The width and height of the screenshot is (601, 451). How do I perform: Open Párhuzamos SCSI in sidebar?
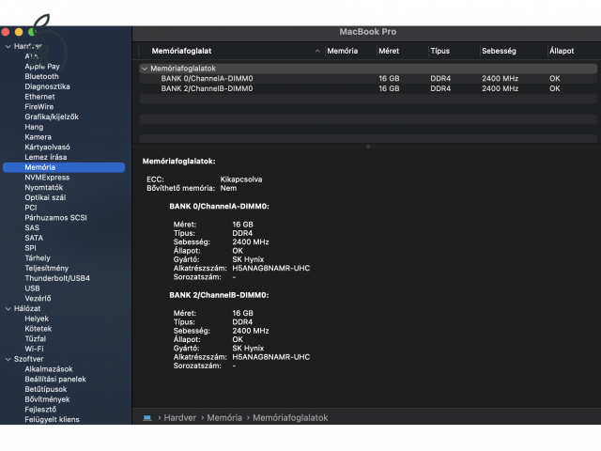[x=56, y=218]
